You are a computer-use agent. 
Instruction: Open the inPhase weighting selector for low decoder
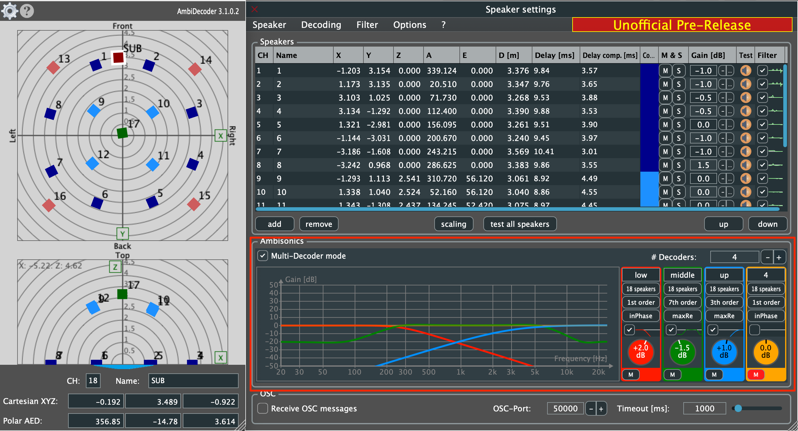641,316
